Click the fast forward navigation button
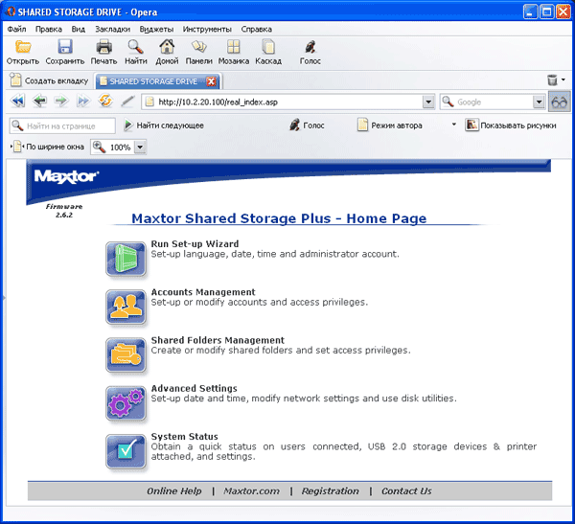This screenshot has height=524, width=575. click(83, 101)
